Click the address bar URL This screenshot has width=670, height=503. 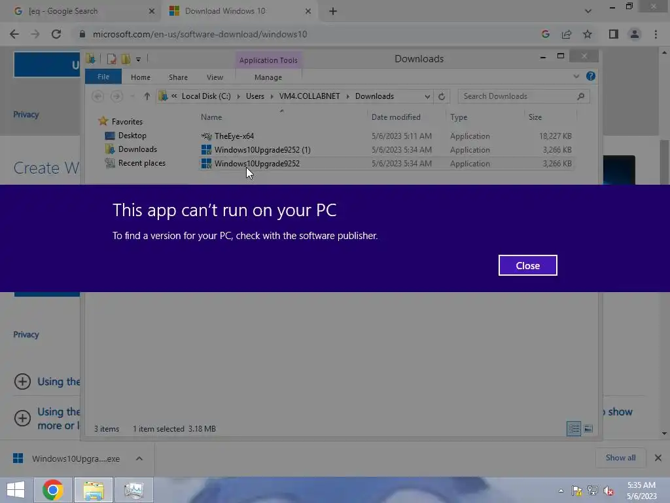(x=200, y=34)
